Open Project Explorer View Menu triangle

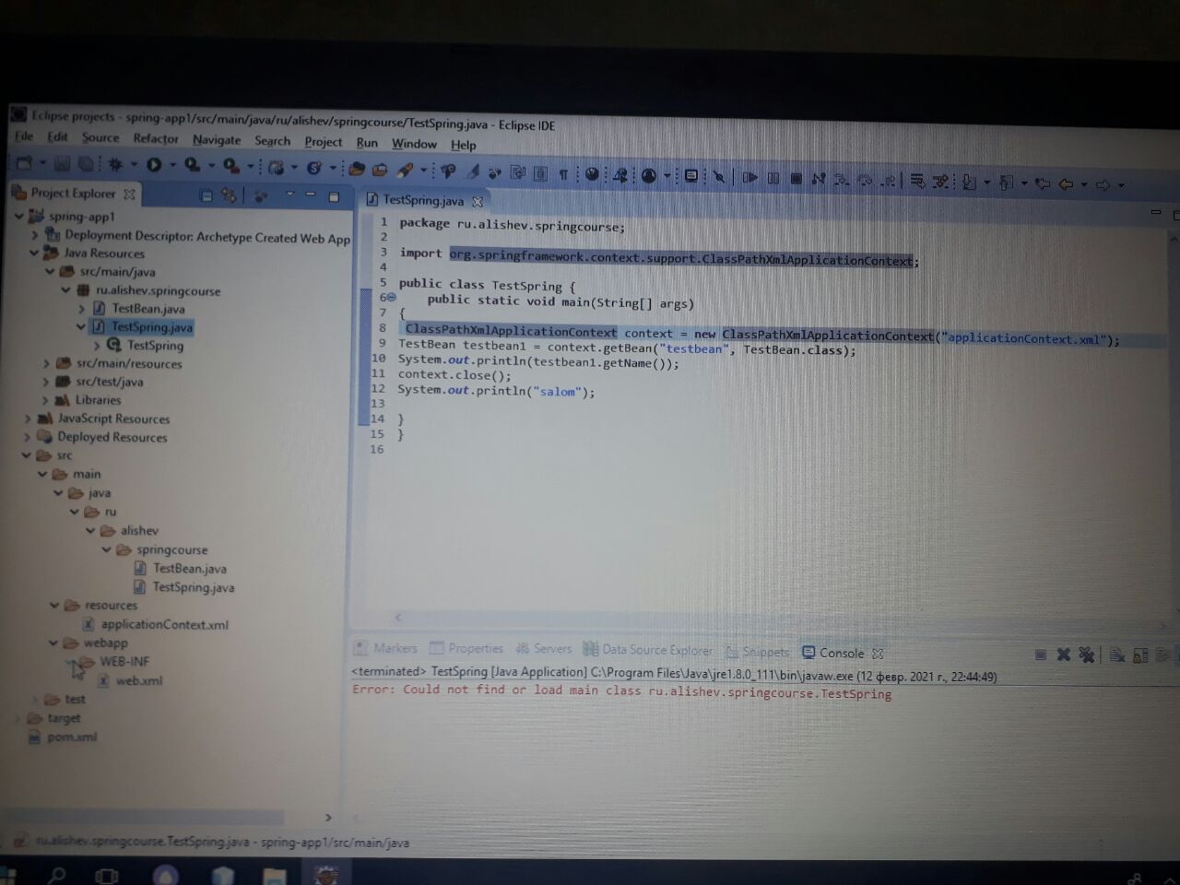(289, 194)
